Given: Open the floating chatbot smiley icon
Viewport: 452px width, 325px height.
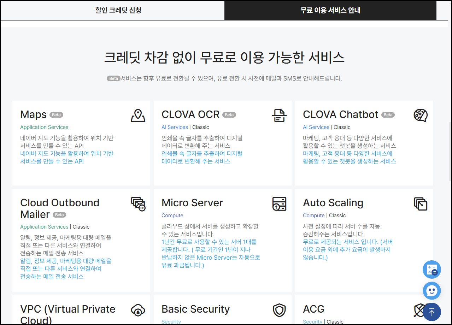Looking at the screenshot, I should pyautogui.click(x=432, y=291).
